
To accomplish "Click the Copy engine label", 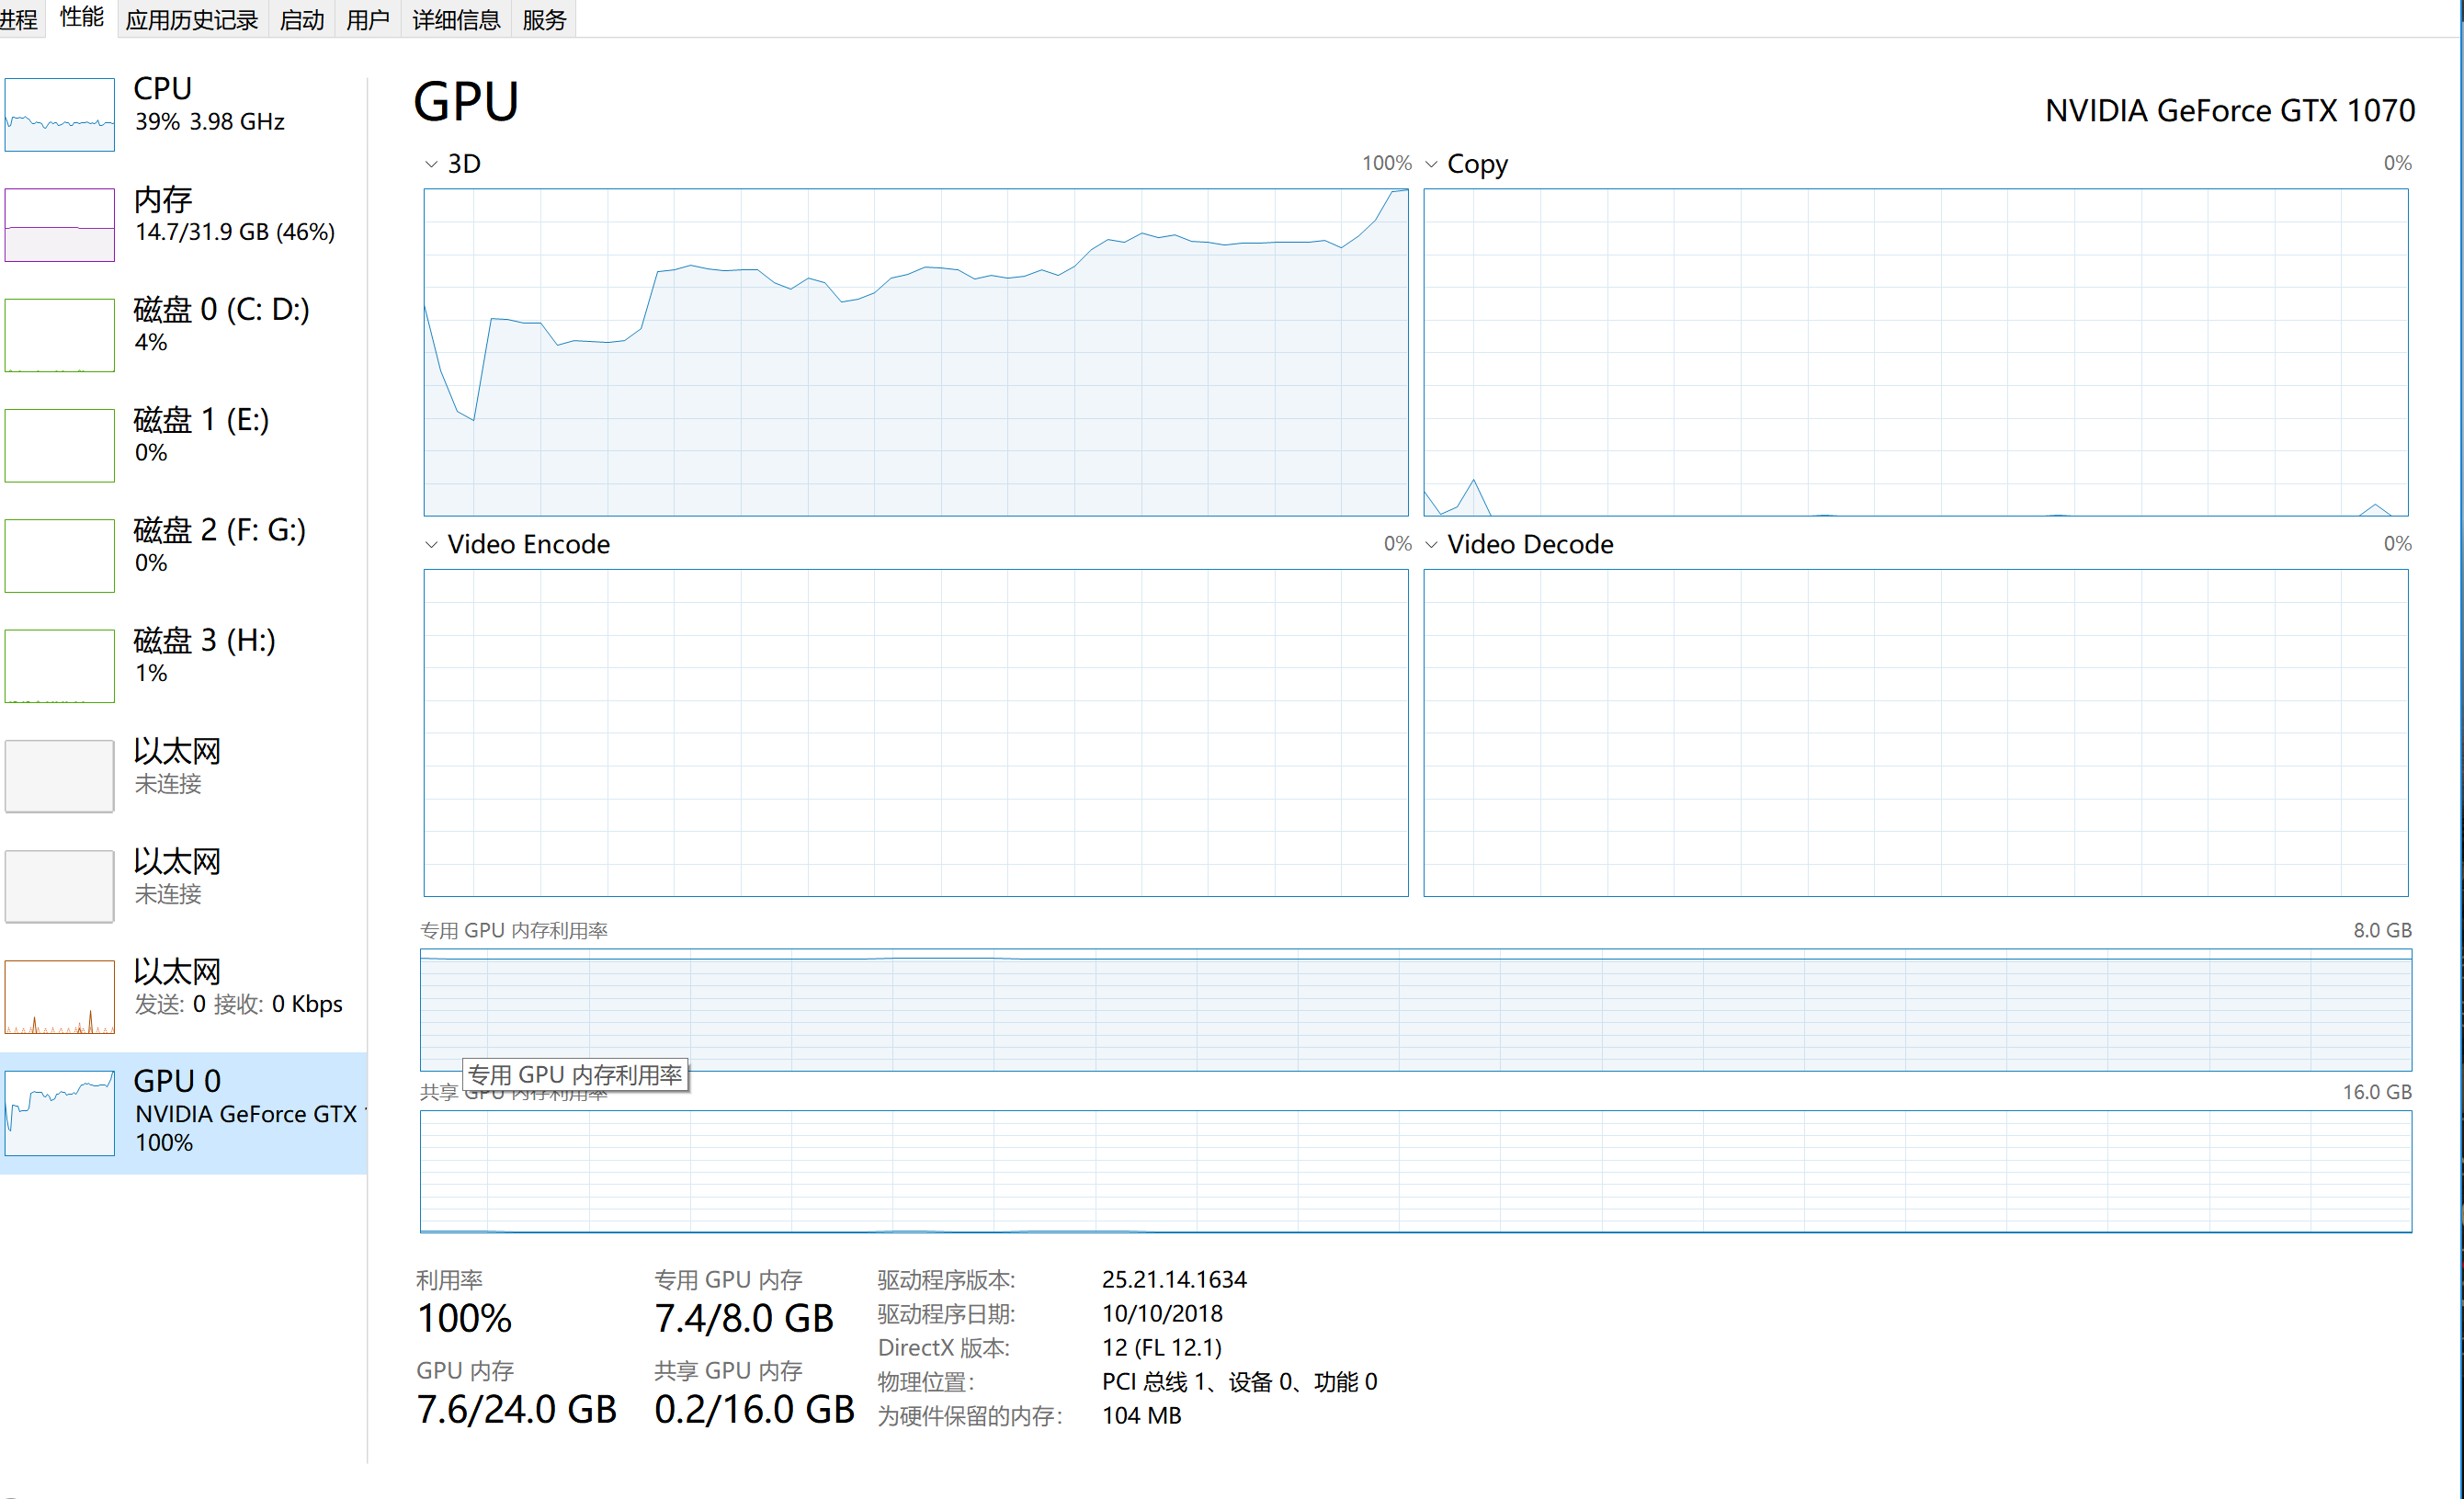I will pos(1477,164).
